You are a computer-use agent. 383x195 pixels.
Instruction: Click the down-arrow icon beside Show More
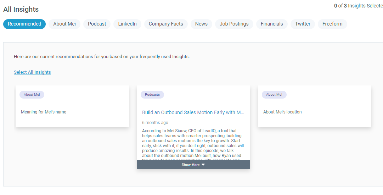tap(203, 165)
